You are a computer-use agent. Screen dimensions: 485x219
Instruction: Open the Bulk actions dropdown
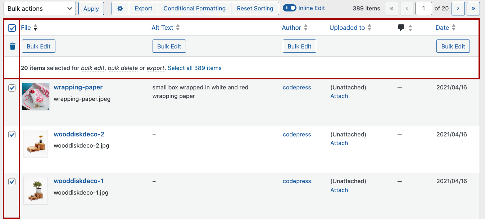[40, 9]
